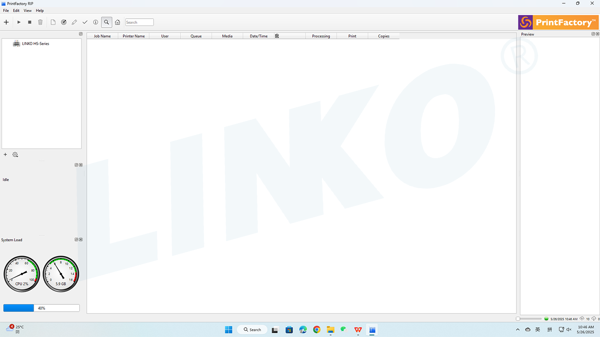Undock the System Load panel
600x337 pixels.
[x=76, y=239]
